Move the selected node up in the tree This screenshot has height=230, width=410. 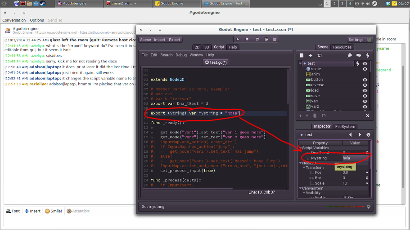tap(301, 115)
